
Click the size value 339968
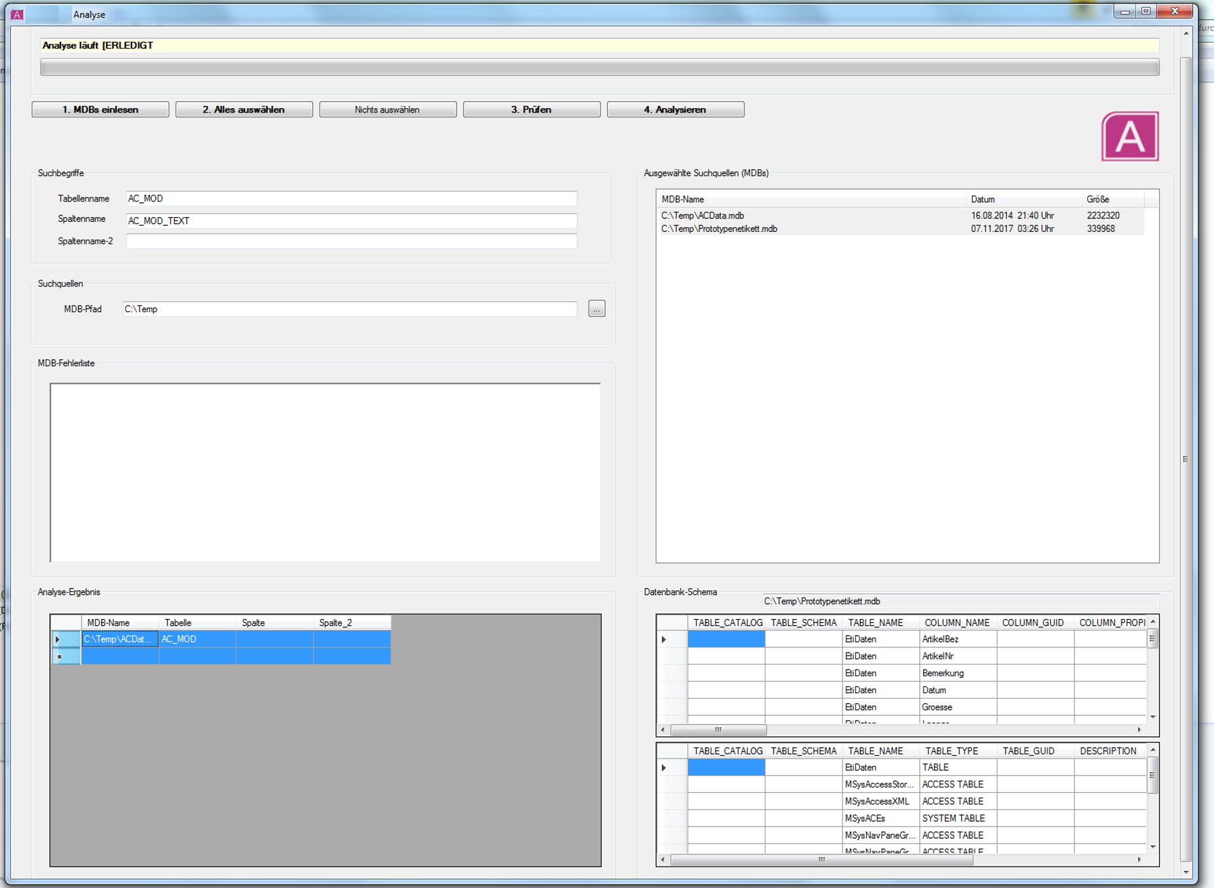click(1101, 229)
